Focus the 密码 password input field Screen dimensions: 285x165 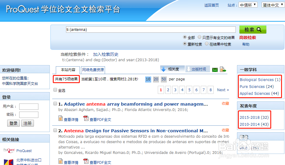click(x=29, y=115)
